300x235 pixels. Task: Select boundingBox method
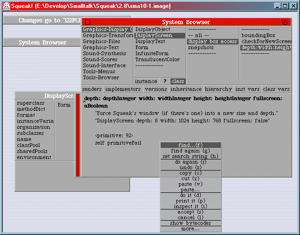(x=266, y=35)
